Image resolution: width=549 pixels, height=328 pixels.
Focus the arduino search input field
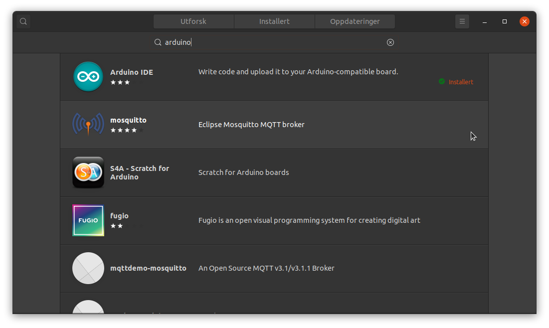(274, 42)
